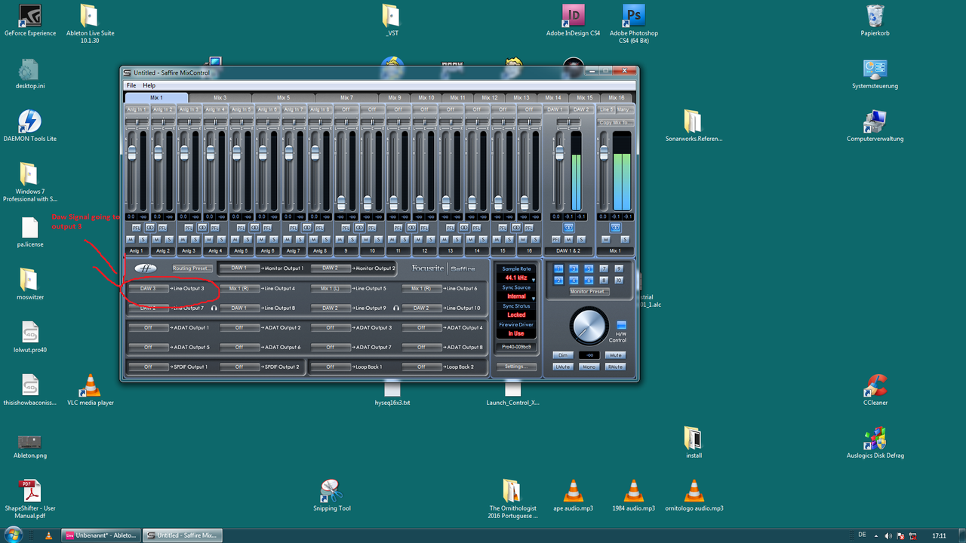
Task: Select the moswitzer folder on desktop
Action: click(x=29, y=284)
